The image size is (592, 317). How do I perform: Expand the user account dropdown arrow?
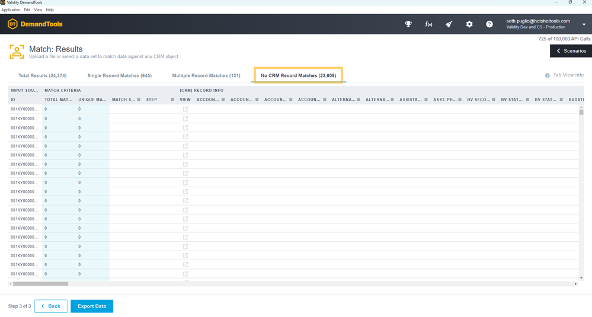(x=584, y=24)
